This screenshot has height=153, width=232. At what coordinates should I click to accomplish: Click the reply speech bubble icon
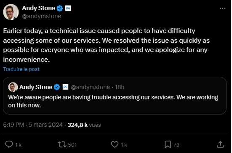[9, 145]
